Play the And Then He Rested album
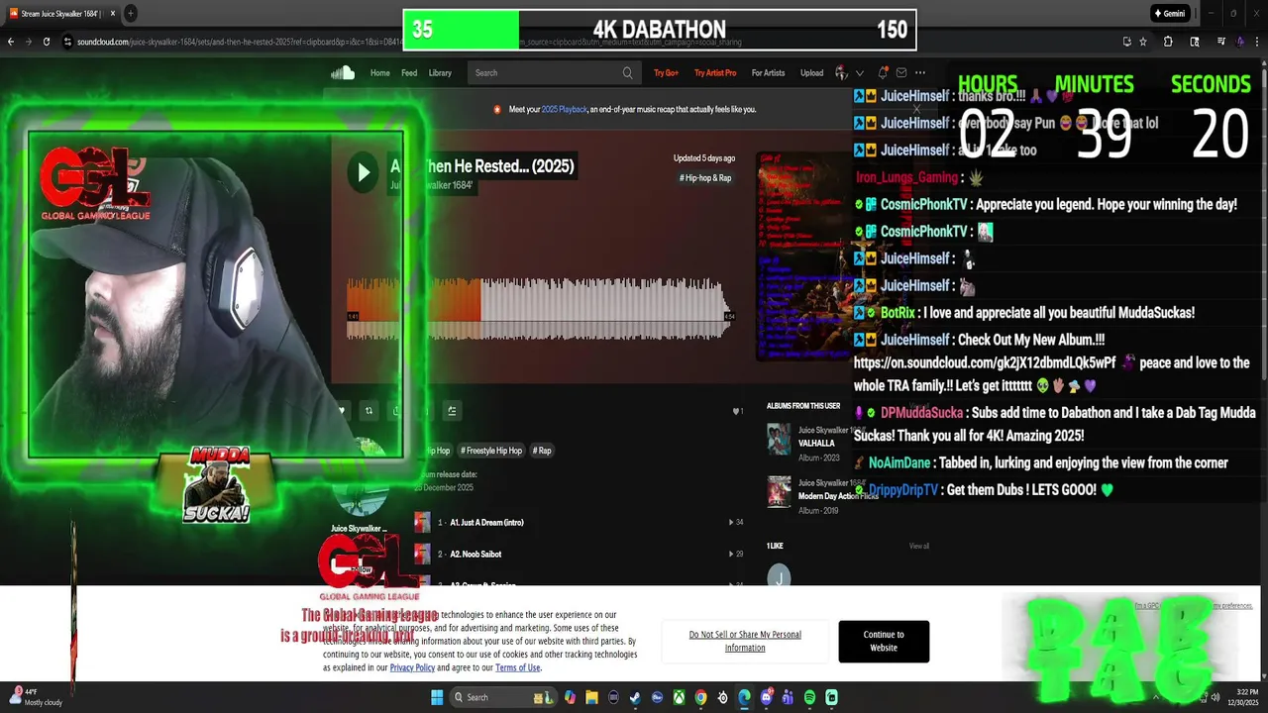Screen dimensions: 1268x713 (x=364, y=172)
